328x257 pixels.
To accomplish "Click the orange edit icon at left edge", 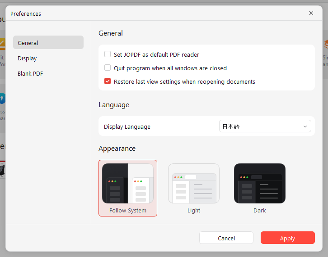I will click(x=2, y=44).
